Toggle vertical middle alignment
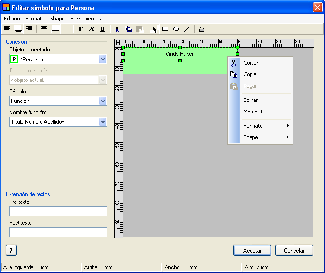Screen dimensions: 325x273 coord(55,29)
